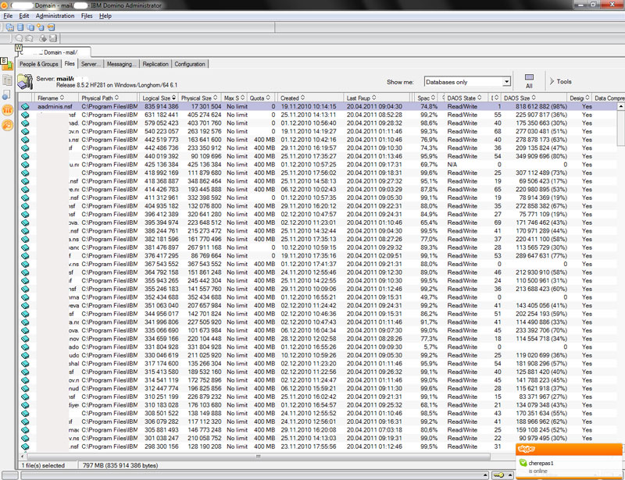Switch to the Messaging... tab
The image size is (625, 480).
(x=122, y=64)
